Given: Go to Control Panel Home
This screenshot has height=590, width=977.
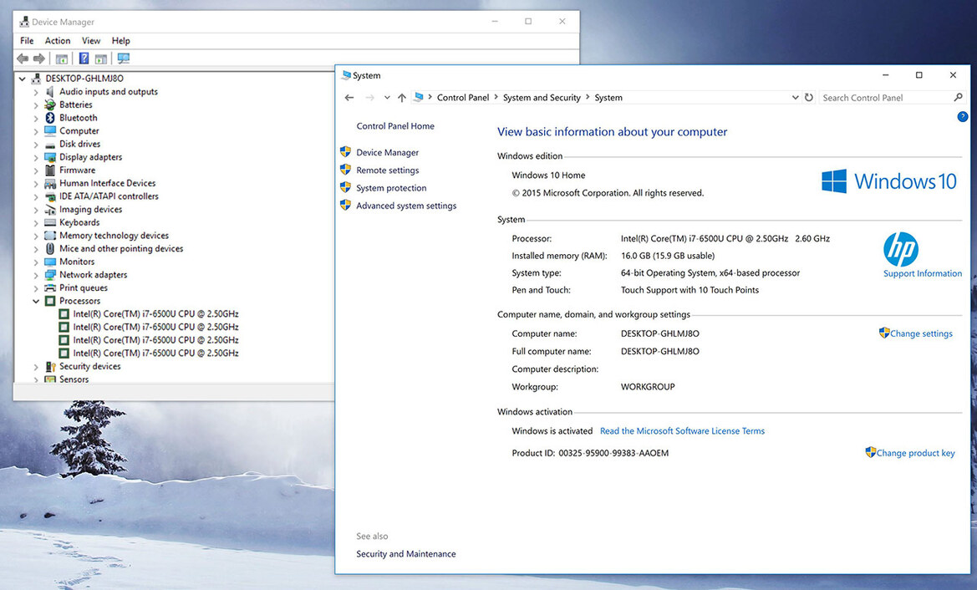Looking at the screenshot, I should coord(395,126).
